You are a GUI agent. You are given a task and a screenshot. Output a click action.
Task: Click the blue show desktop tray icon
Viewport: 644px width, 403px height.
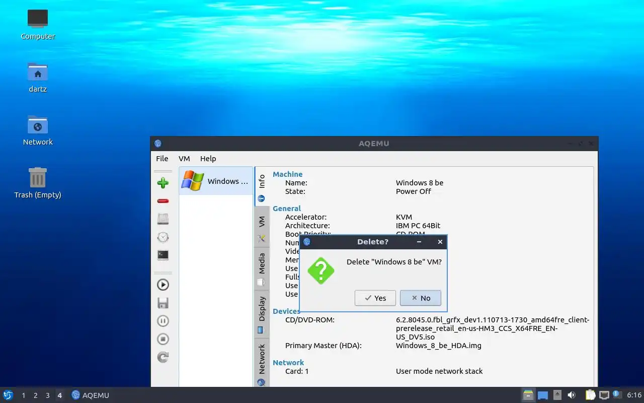coord(543,395)
